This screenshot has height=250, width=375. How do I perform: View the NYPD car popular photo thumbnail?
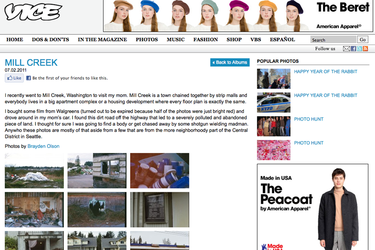pyautogui.click(x=274, y=102)
